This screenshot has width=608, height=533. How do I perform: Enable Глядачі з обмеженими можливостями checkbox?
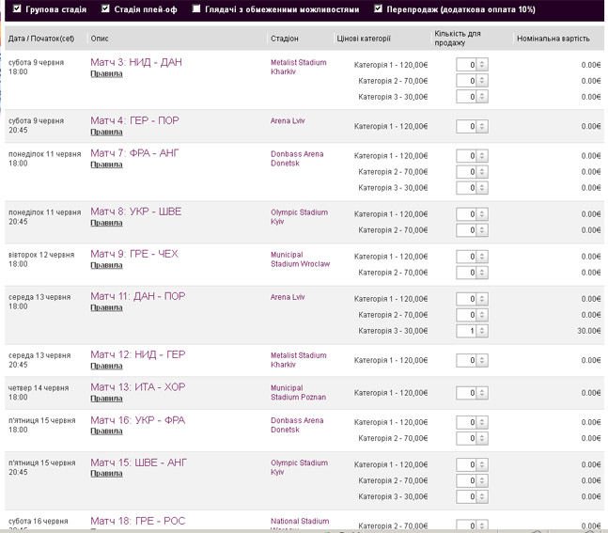pyautogui.click(x=196, y=9)
